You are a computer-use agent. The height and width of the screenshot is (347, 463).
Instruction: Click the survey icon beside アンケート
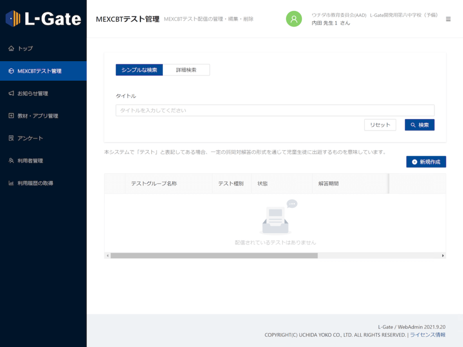point(11,138)
